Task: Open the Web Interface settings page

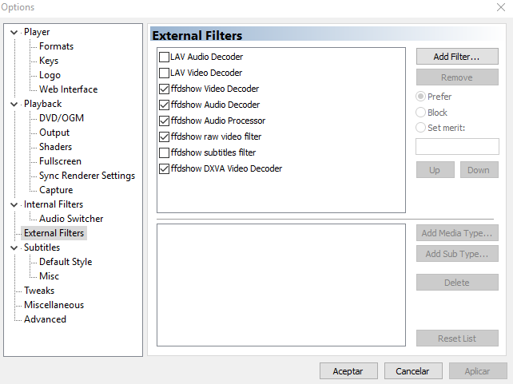Action: (68, 89)
